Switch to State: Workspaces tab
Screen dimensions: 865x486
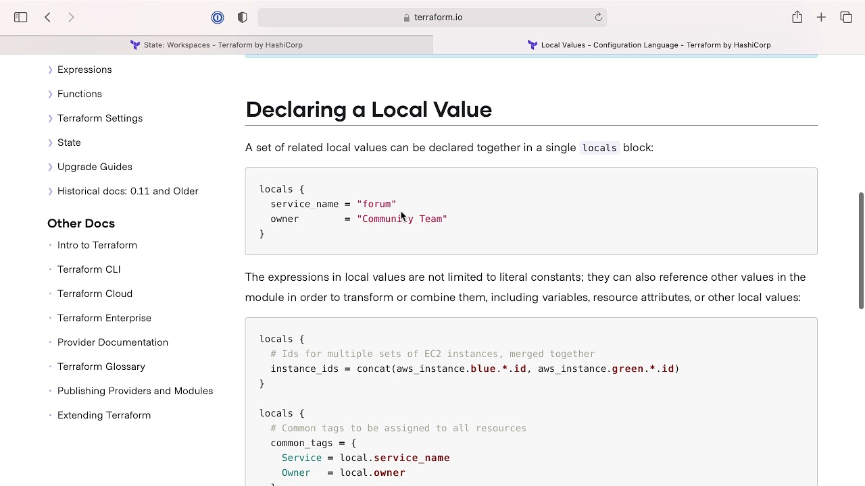click(x=216, y=45)
